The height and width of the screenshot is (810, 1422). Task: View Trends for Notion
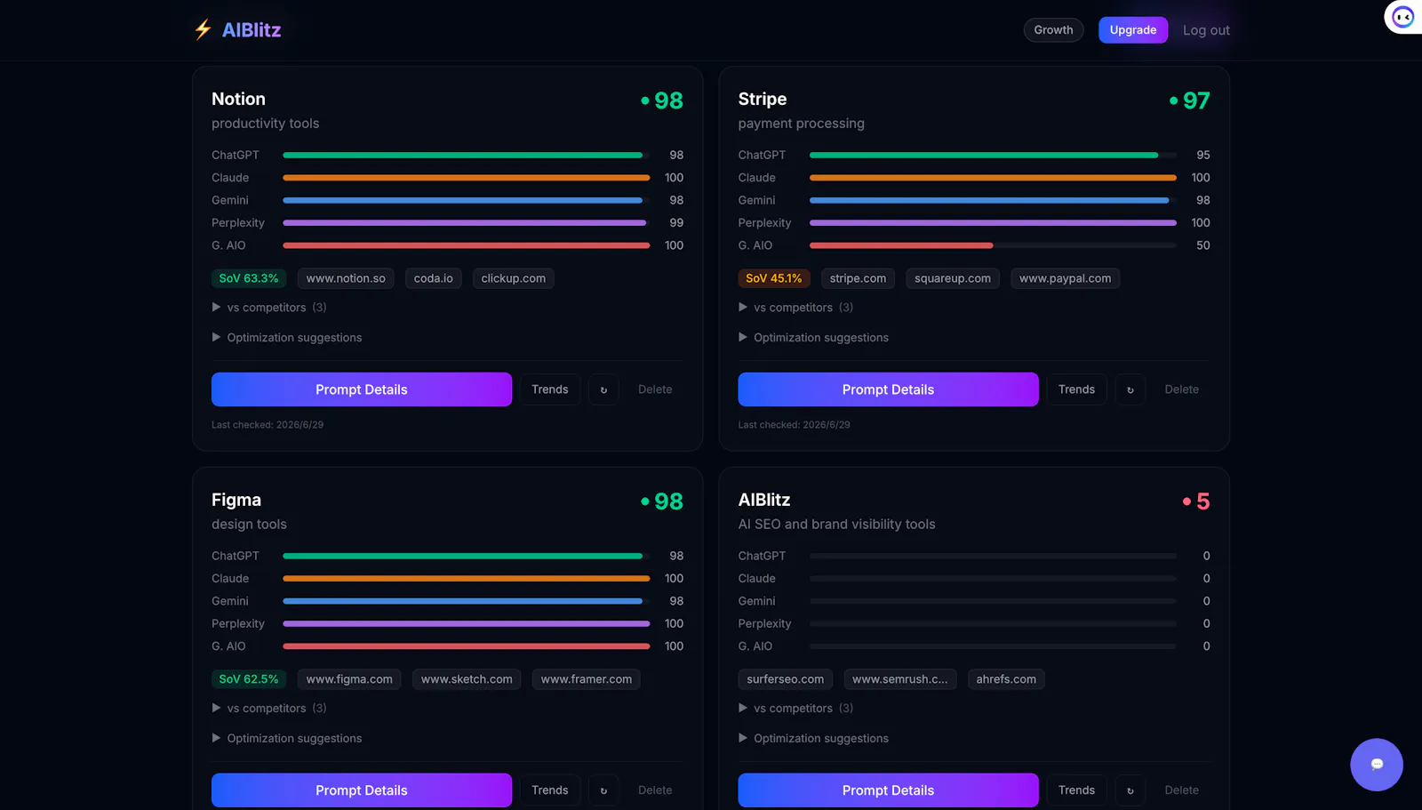(550, 389)
